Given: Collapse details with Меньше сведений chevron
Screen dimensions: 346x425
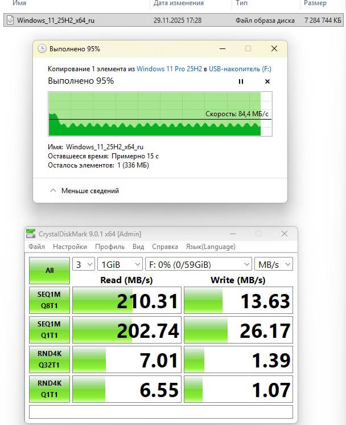Looking at the screenshot, I should point(53,191).
